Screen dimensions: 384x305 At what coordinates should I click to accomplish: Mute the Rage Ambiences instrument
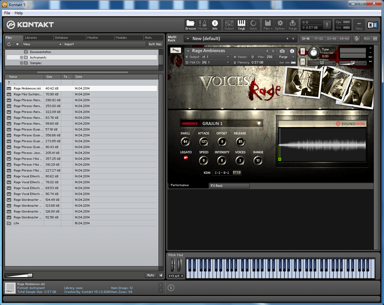(x=303, y=62)
